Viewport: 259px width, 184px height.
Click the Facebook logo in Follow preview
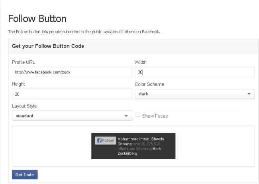pos(99,140)
